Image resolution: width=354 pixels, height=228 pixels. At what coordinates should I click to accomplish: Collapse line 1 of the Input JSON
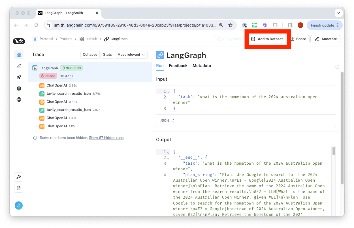pos(168,92)
